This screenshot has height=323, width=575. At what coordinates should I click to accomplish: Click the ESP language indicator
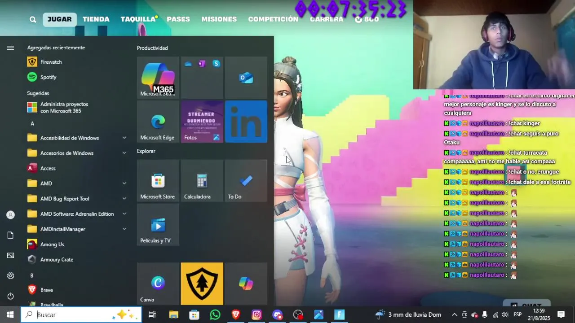point(517,315)
